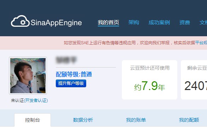
Task: Open the 开发者认证 link
Action: point(36,101)
